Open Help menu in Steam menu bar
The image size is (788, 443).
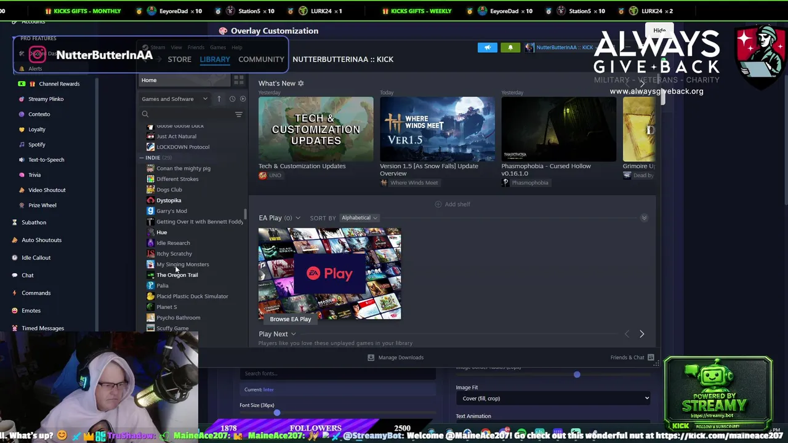(x=236, y=47)
